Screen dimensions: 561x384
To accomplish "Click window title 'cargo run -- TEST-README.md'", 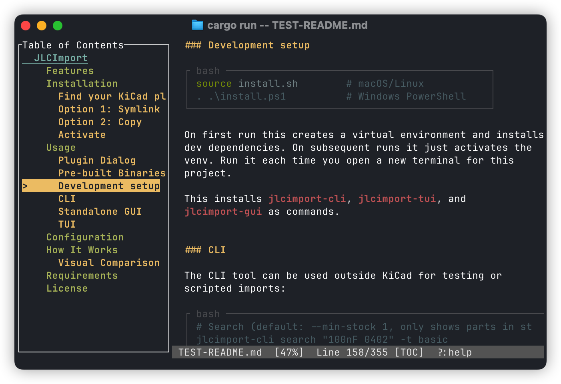I will [x=287, y=25].
